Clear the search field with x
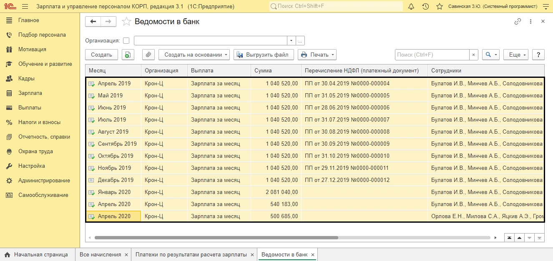This screenshot has width=553, height=261. tap(474, 55)
